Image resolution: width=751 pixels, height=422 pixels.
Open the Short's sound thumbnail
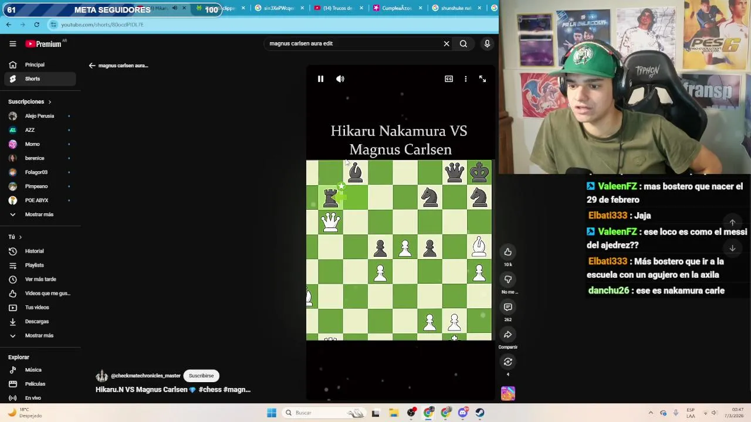(x=508, y=393)
